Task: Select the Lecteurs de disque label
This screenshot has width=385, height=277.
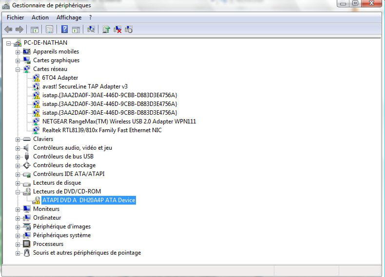Action: tap(57, 183)
